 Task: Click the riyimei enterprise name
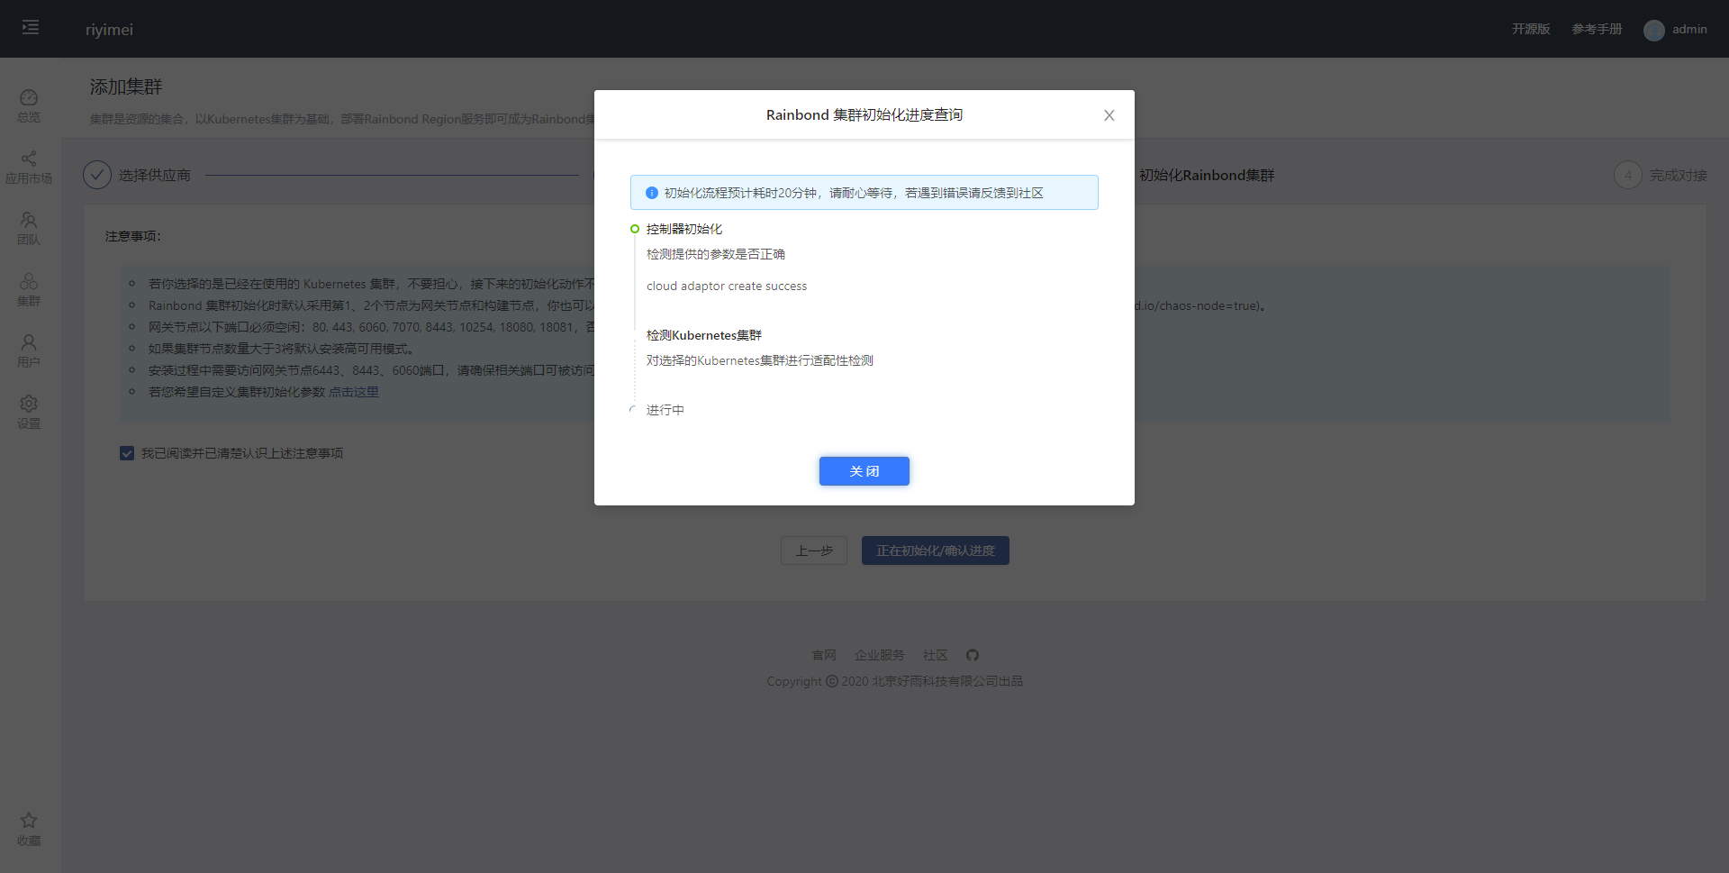109,30
